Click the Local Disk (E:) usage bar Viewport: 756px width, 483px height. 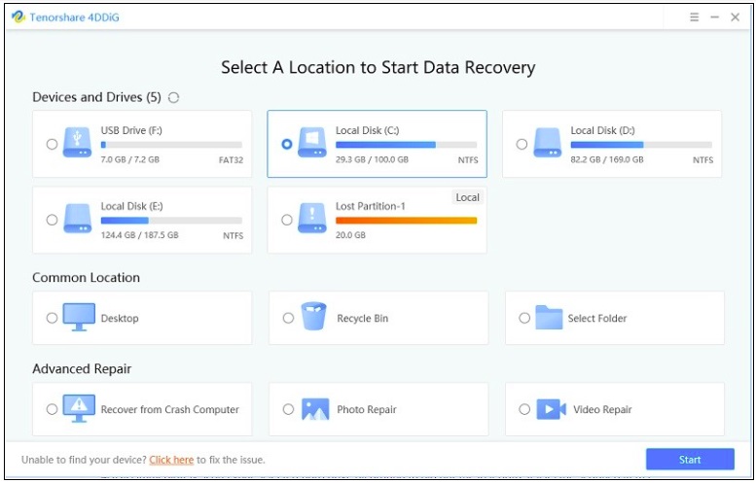171,221
